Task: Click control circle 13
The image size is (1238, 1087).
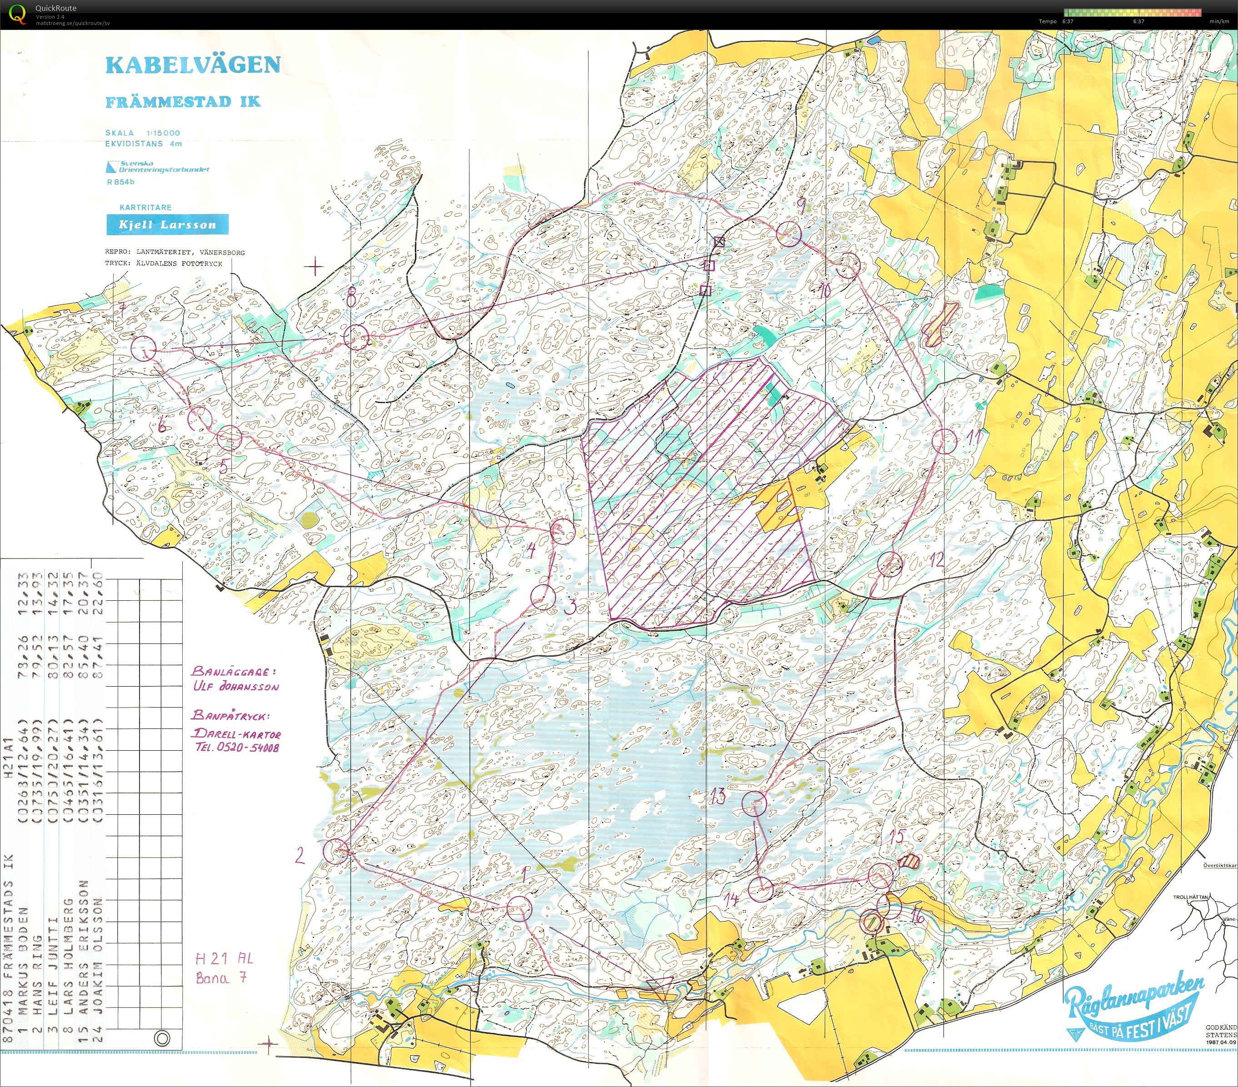Action: (x=755, y=803)
